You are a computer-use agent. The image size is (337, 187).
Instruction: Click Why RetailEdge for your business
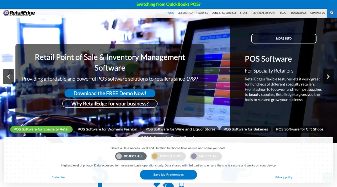pos(110,103)
